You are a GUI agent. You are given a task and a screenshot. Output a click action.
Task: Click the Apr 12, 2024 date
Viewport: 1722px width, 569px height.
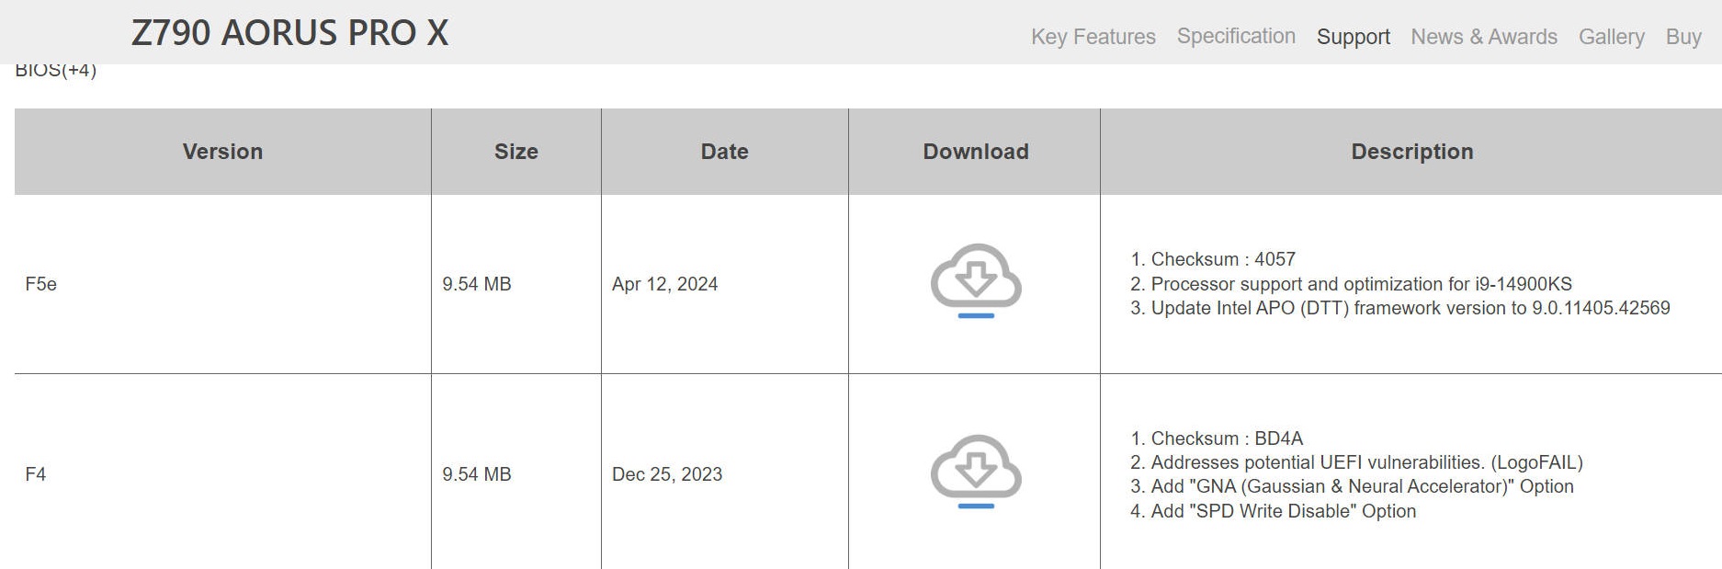pos(664,284)
